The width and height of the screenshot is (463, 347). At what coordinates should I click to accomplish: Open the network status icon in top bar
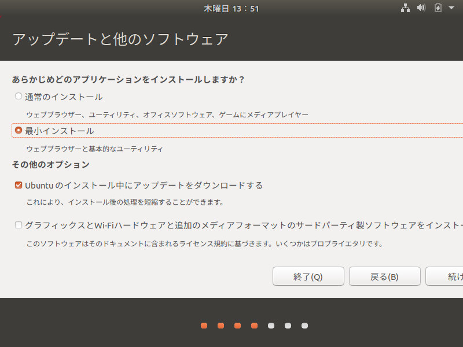(405, 8)
